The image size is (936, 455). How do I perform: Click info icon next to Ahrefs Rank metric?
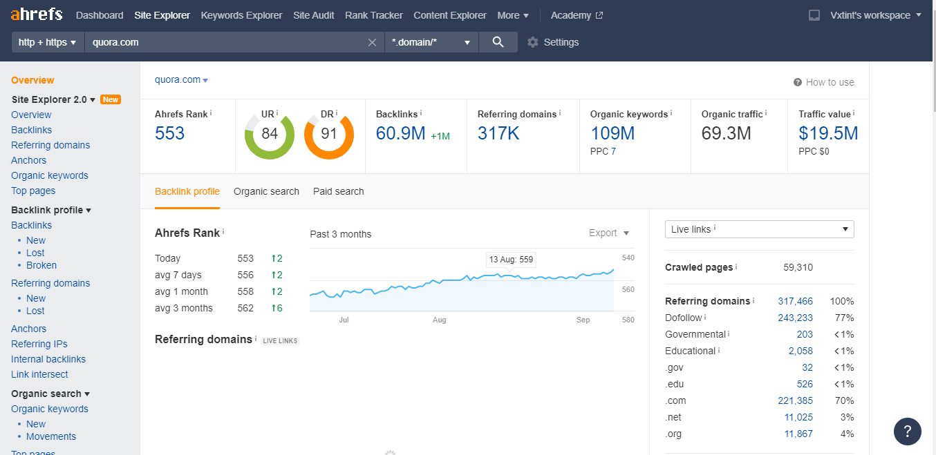[x=211, y=112]
